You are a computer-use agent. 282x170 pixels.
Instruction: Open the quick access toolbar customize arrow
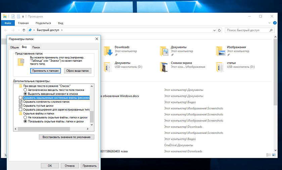(x=23, y=16)
